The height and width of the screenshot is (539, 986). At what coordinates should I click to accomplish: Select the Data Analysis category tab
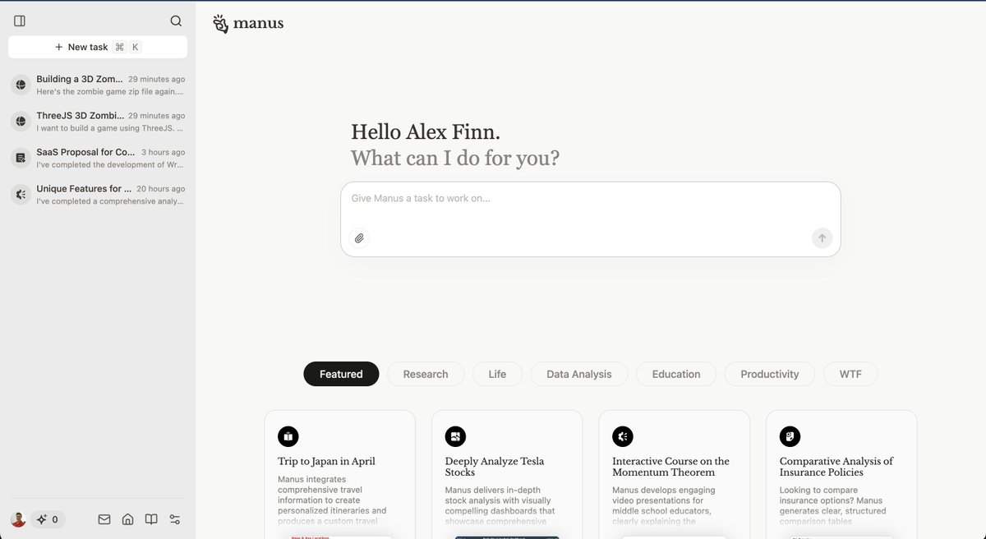click(x=579, y=374)
